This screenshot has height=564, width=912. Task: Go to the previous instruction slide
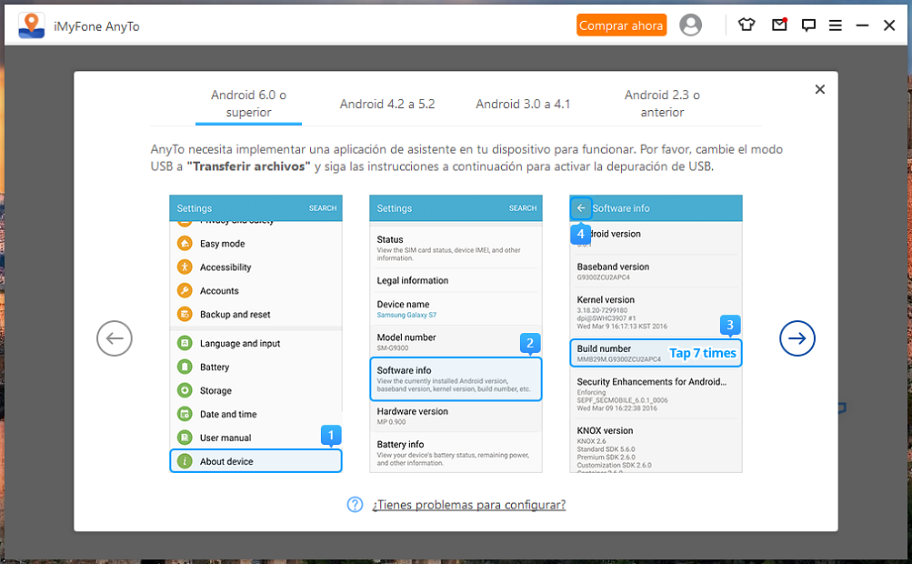(x=115, y=338)
